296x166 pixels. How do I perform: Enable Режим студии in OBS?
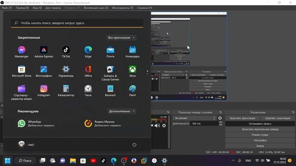[260, 135]
